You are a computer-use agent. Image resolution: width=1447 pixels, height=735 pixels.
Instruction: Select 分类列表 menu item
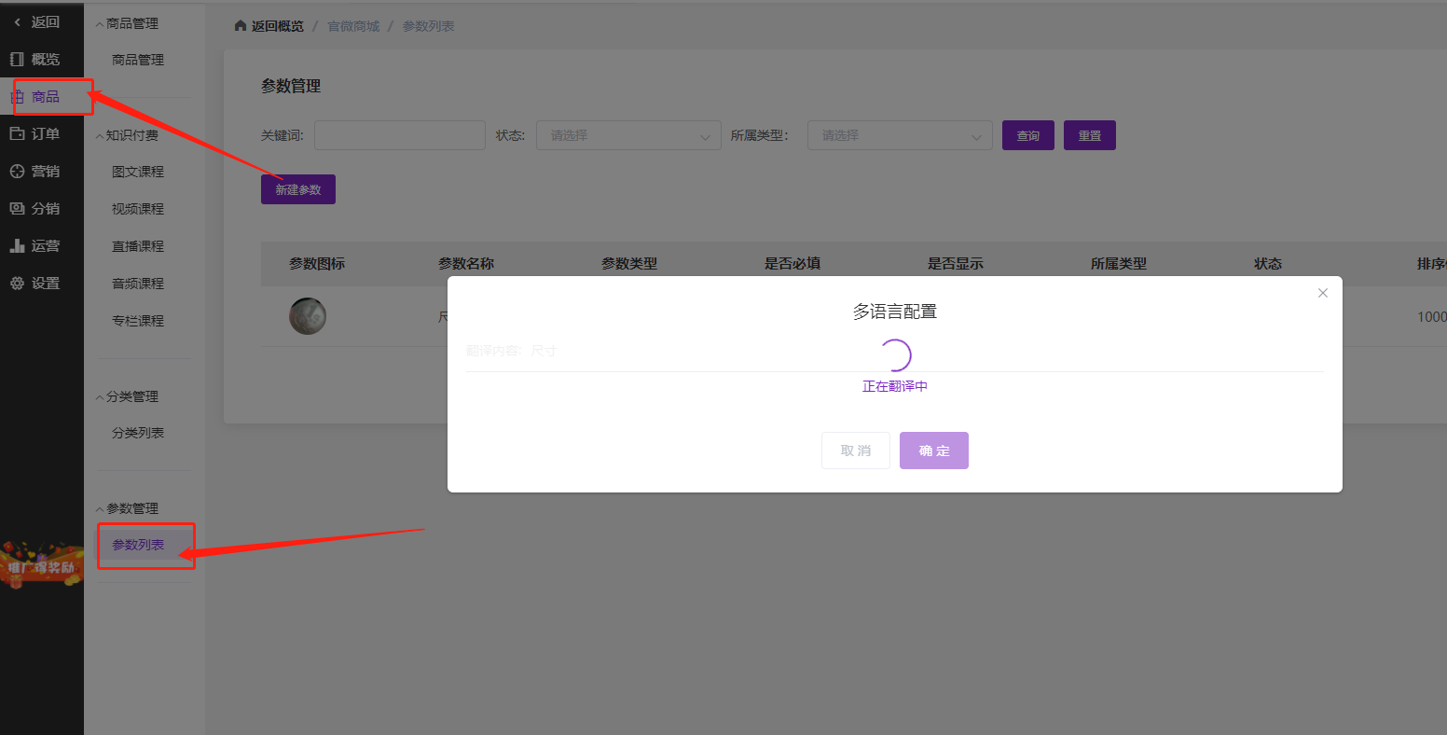pyautogui.click(x=138, y=433)
